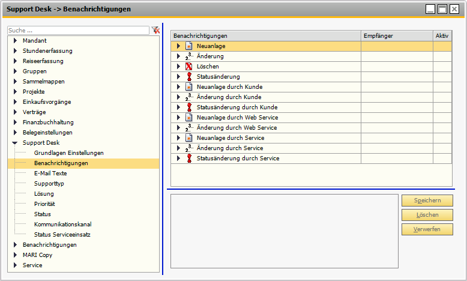Click the Änderung durch Service icon
This screenshot has height=281, width=467.
189,148
